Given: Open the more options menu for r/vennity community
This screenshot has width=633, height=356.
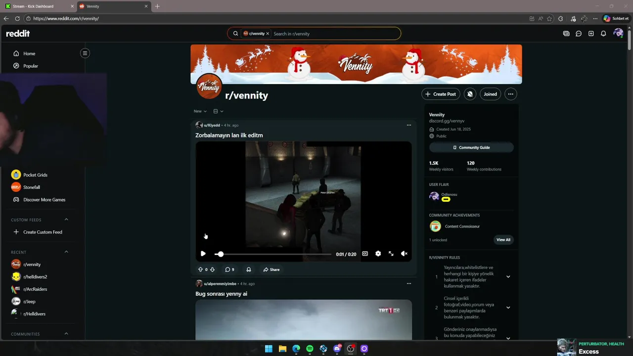Looking at the screenshot, I should click(x=511, y=94).
